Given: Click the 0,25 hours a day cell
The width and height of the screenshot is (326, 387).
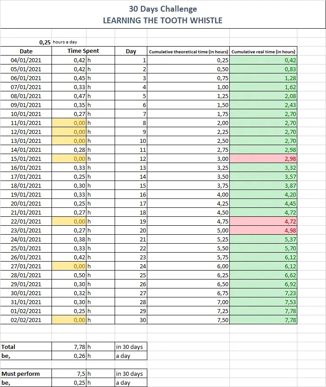Looking at the screenshot, I should tap(45, 42).
